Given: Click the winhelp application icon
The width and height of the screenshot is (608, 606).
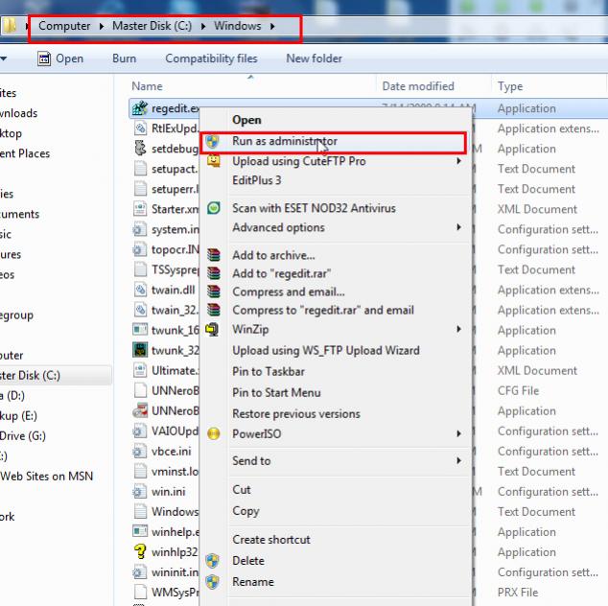Looking at the screenshot, I should 140,531.
